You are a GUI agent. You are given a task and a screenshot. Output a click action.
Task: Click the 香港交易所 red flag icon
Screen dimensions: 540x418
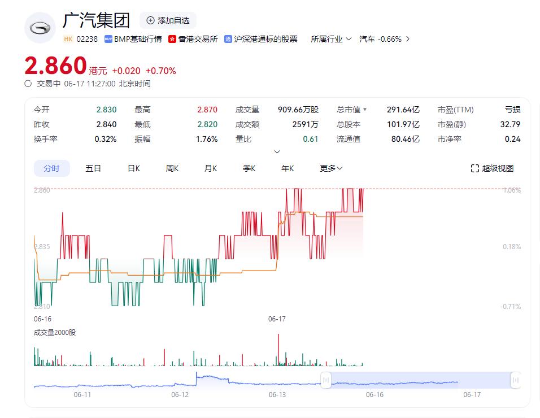coord(172,39)
